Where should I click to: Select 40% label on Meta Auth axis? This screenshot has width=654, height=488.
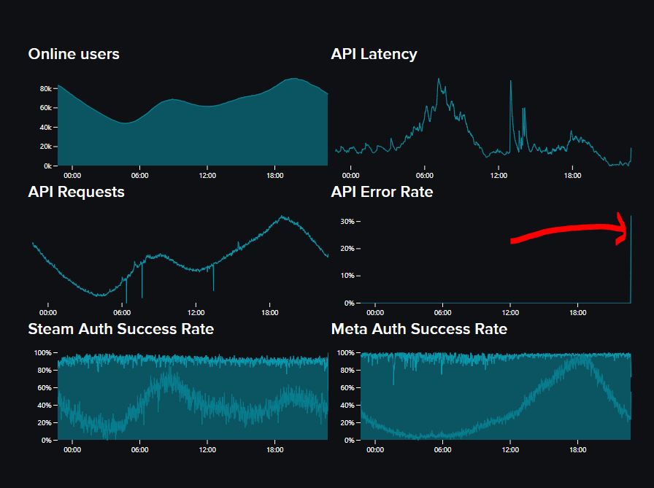pyautogui.click(x=347, y=406)
